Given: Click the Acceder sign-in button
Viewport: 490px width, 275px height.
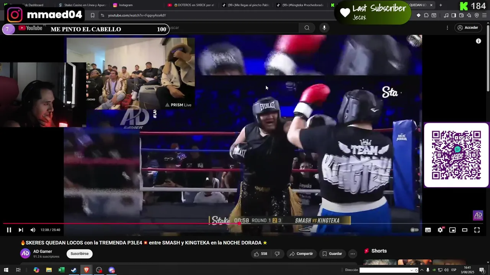Looking at the screenshot, I should 468,28.
